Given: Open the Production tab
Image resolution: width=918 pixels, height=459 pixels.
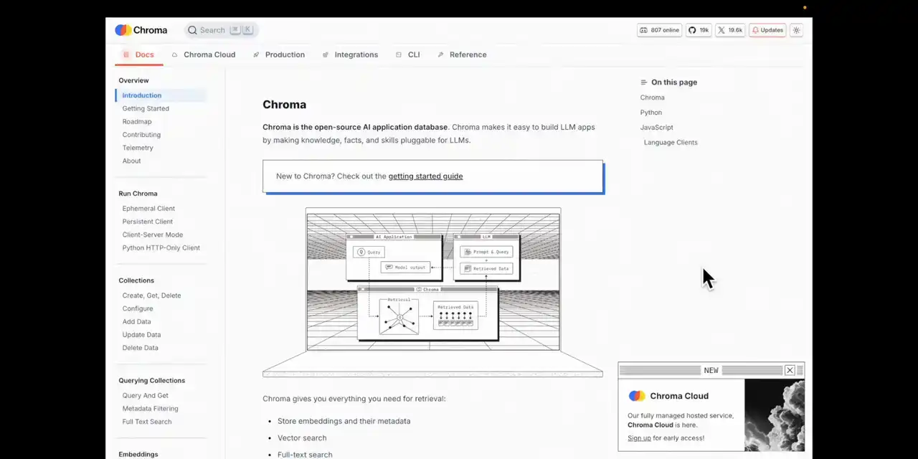Looking at the screenshot, I should (284, 55).
